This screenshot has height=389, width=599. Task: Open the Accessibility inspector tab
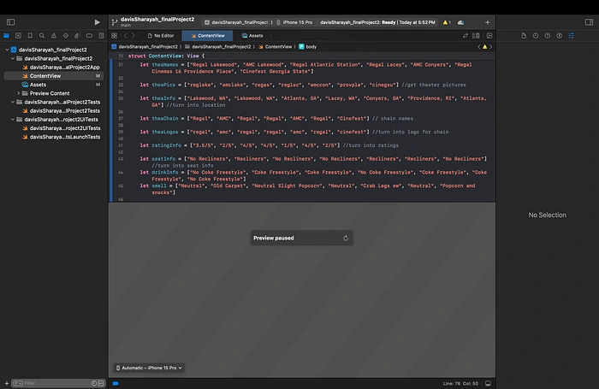560,36
